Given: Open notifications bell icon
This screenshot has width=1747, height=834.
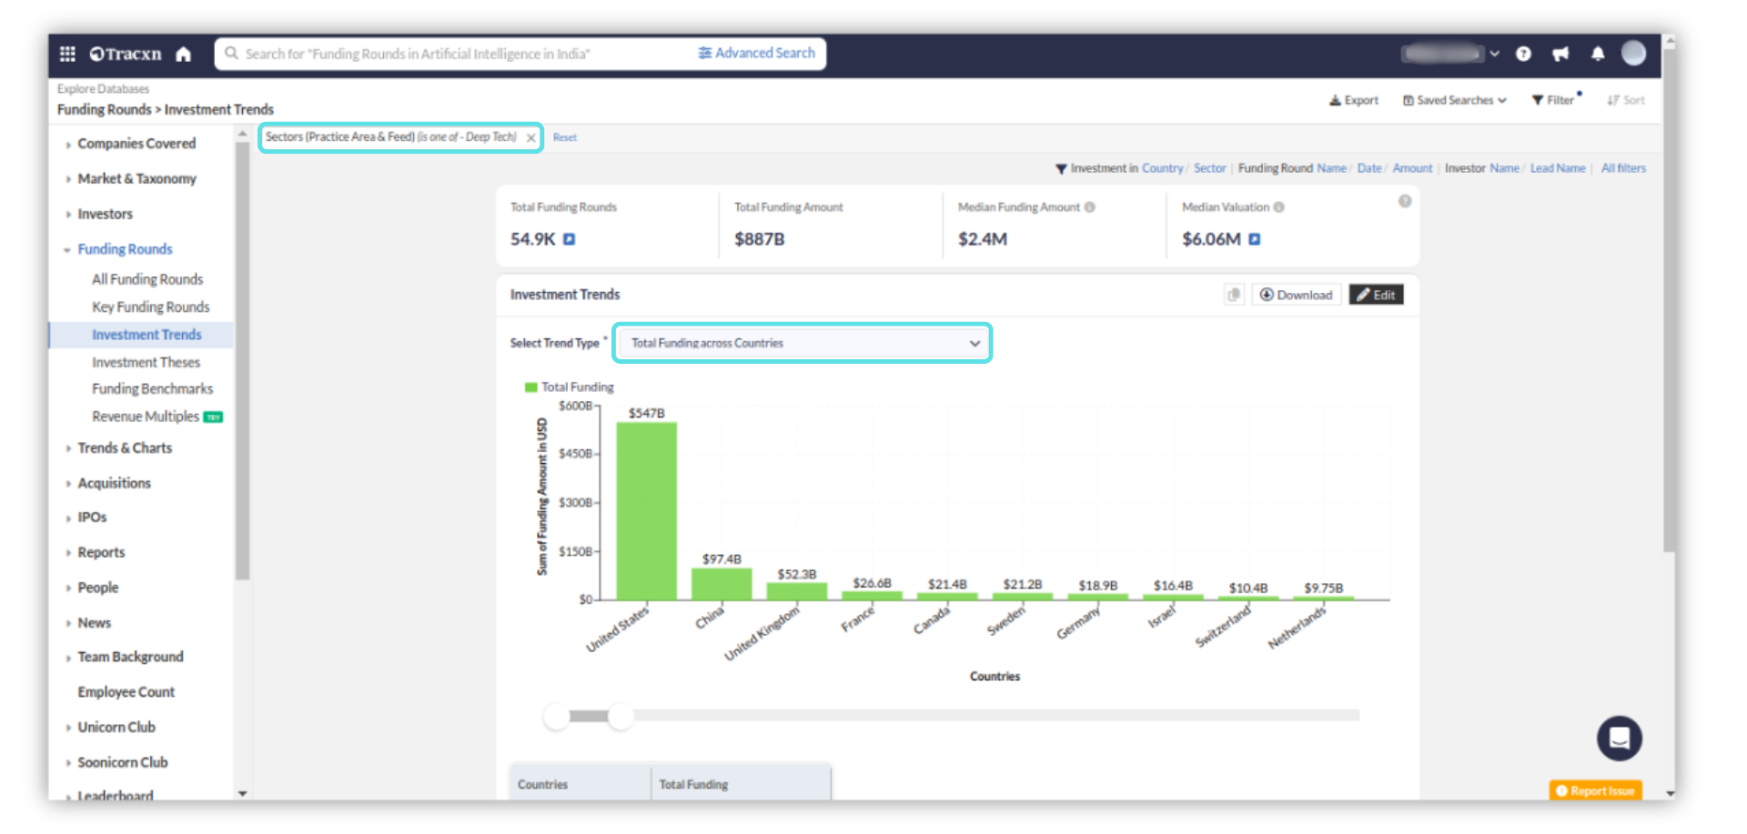Looking at the screenshot, I should click(x=1598, y=54).
